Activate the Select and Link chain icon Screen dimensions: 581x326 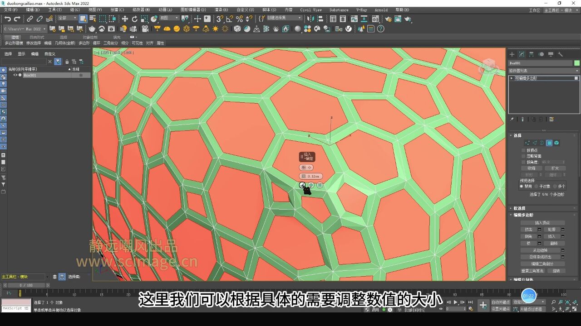click(30, 19)
